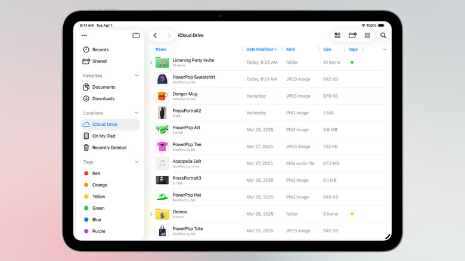Image resolution: width=465 pixels, height=261 pixels.
Task: Click the iCloud Drive title
Action: pos(191,35)
